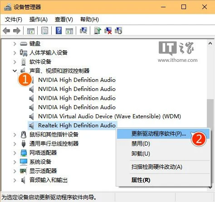Expand the 鼠标和其他指针设备 category
The height and width of the screenshot is (202, 215).
tap(15, 135)
